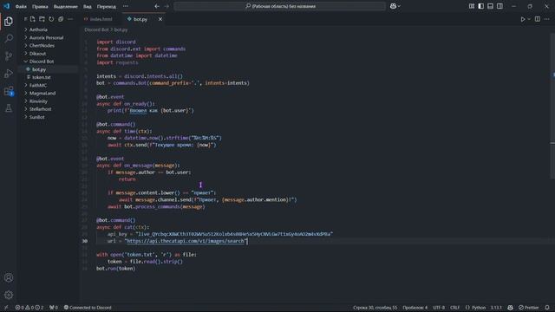
Task: Click the New File icon in explorer
Action: coord(33,19)
